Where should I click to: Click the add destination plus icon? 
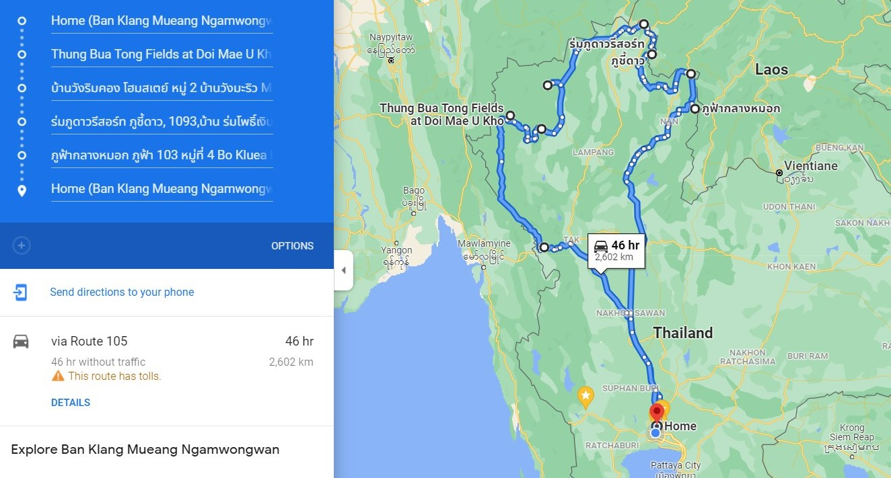click(22, 245)
